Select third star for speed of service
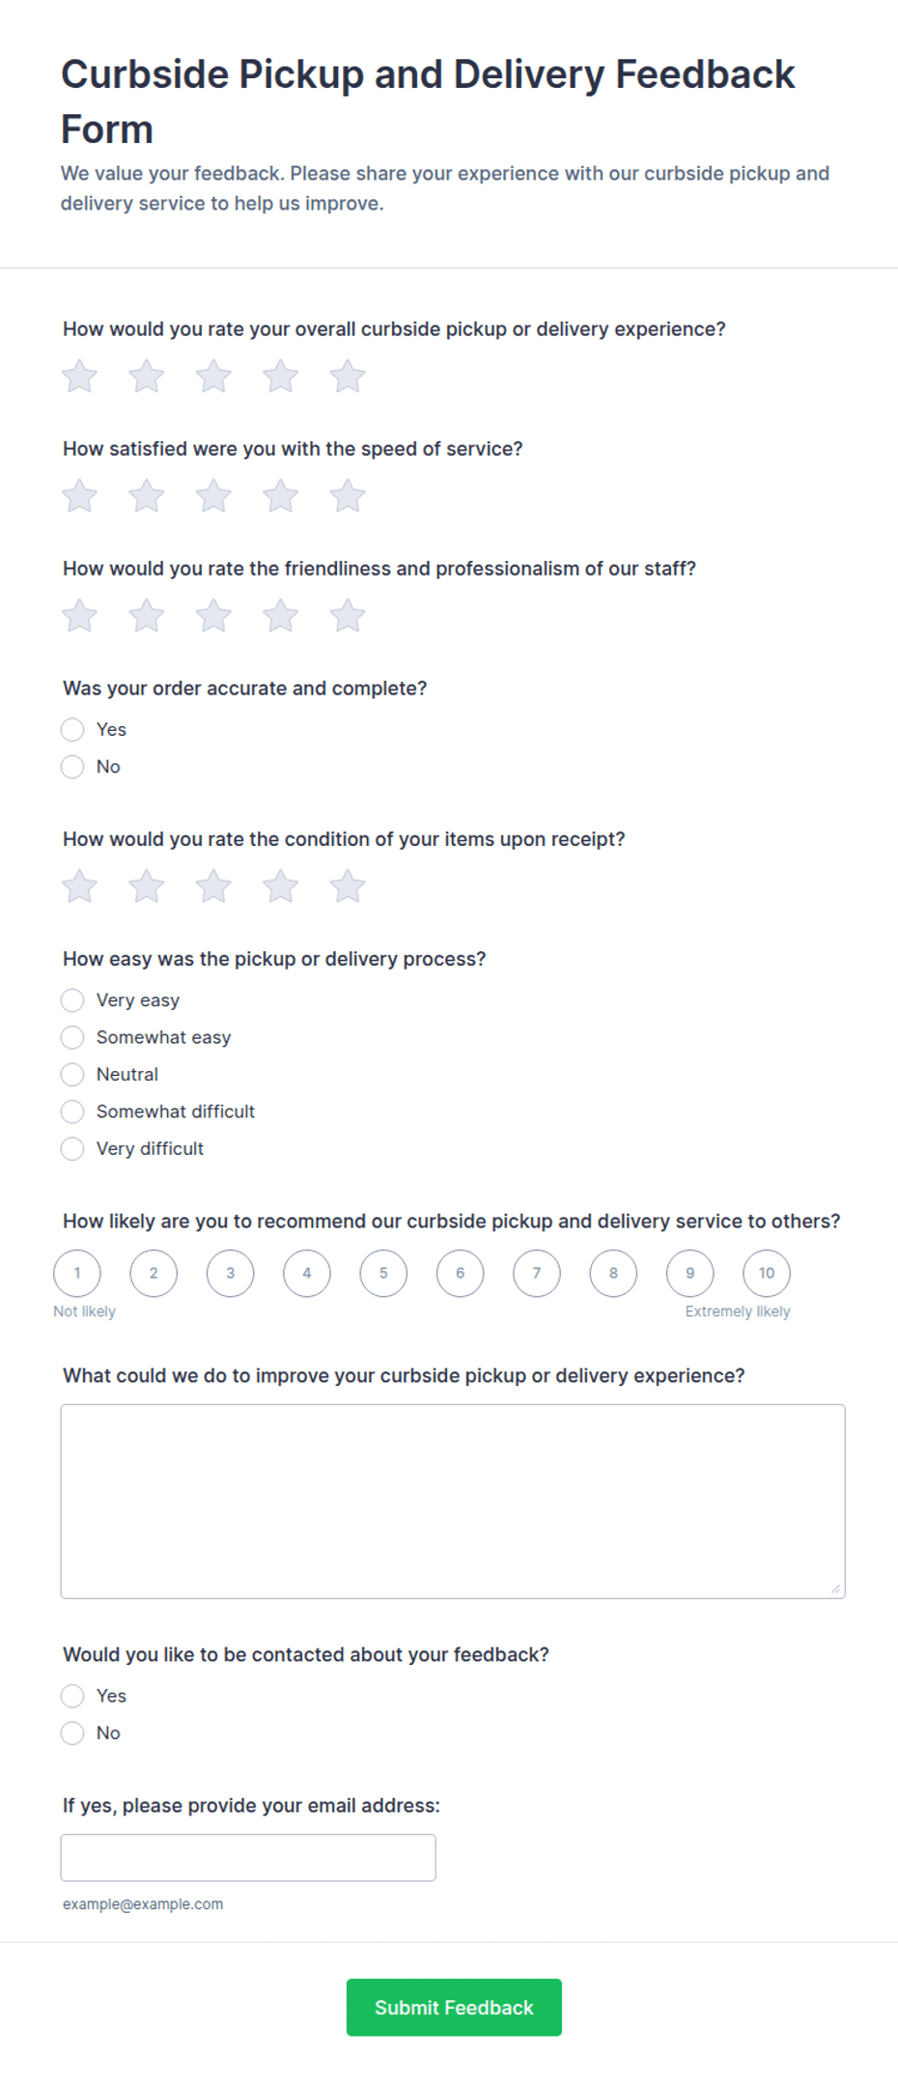The width and height of the screenshot is (898, 2084). click(x=213, y=496)
